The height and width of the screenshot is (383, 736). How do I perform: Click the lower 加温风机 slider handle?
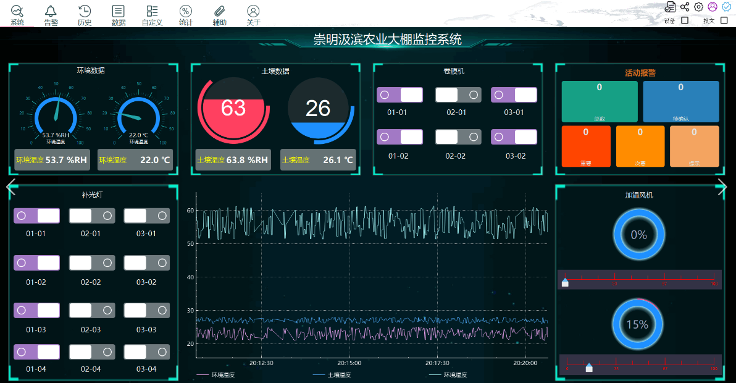coord(589,368)
